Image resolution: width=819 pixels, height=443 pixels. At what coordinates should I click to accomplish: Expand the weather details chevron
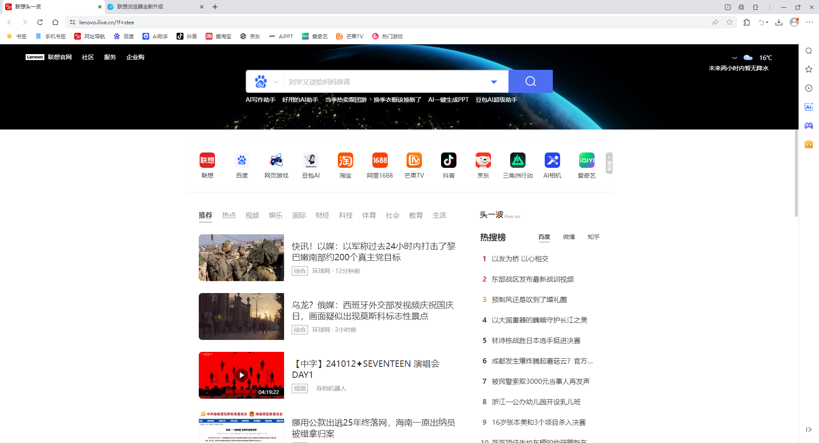click(735, 58)
